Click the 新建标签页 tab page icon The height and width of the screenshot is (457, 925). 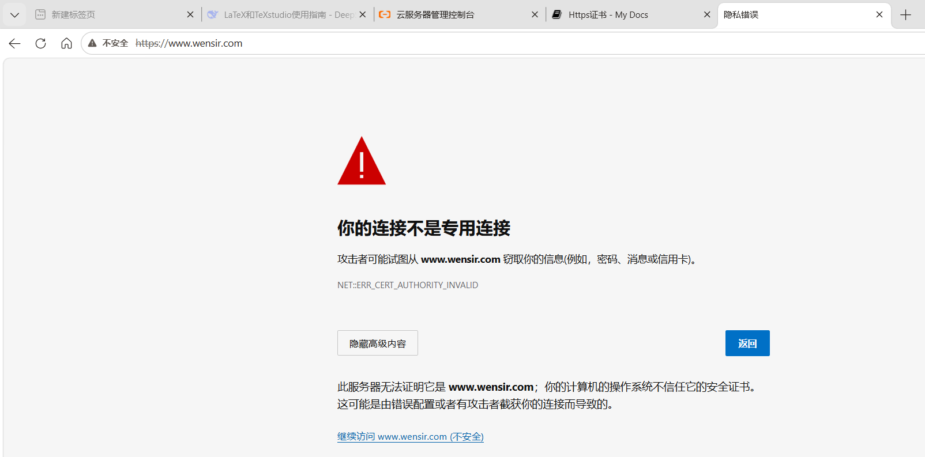[x=40, y=15]
